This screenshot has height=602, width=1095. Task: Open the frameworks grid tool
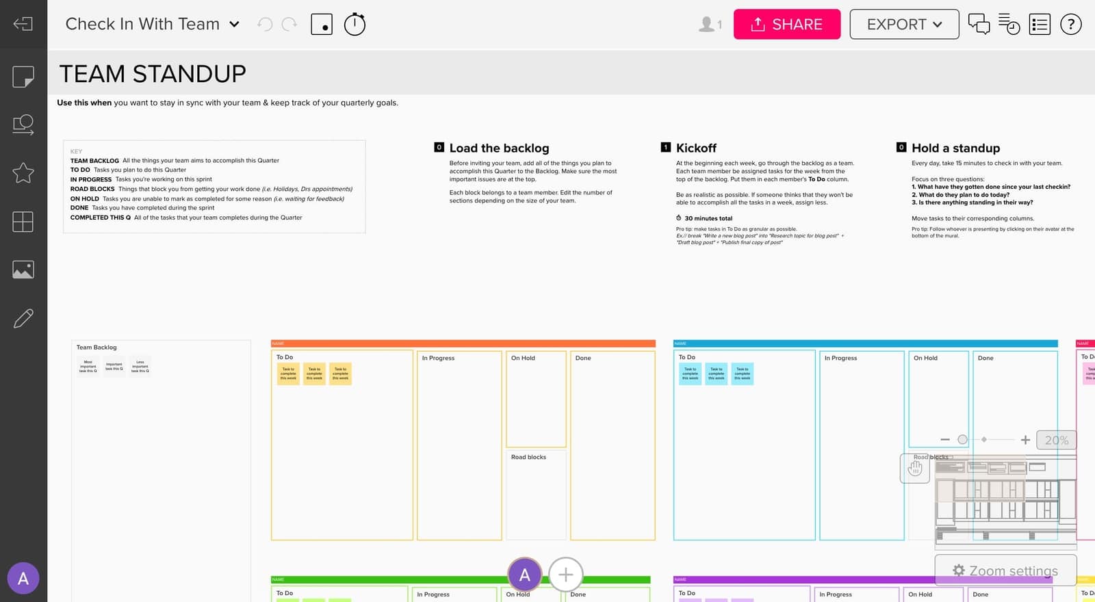(23, 221)
